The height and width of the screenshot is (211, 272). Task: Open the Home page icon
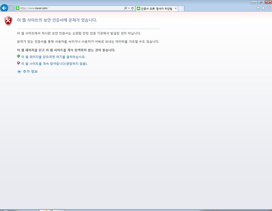click(258, 8)
